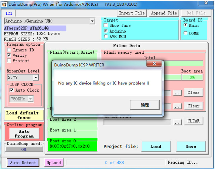
Task: Click the Insert File button
Action: click(132, 13)
